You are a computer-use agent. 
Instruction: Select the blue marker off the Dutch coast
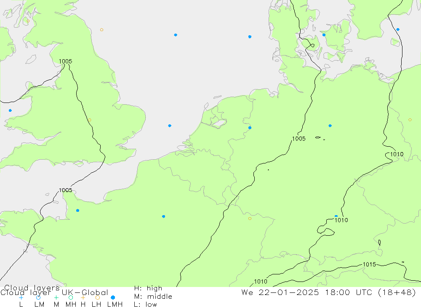[169, 126]
